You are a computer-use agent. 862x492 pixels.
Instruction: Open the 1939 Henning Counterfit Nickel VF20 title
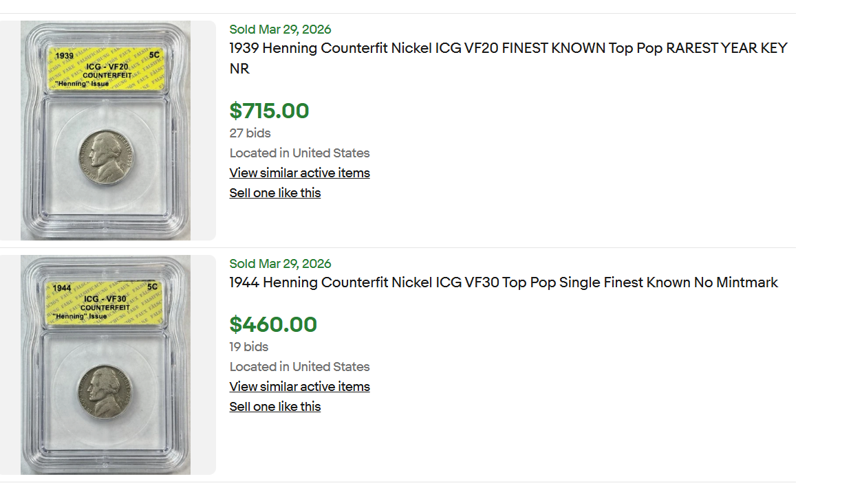(x=508, y=49)
